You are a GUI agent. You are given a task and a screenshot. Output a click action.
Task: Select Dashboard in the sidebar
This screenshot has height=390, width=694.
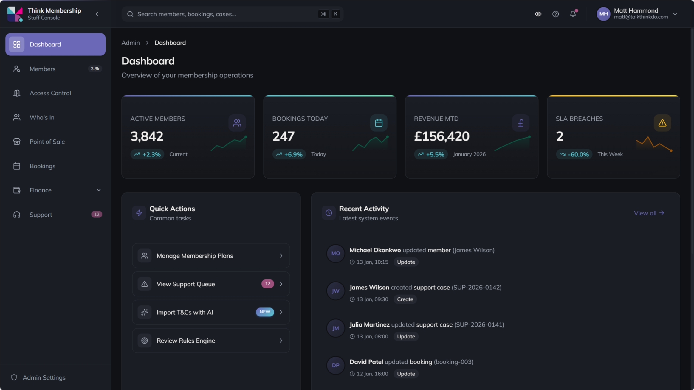(55, 44)
